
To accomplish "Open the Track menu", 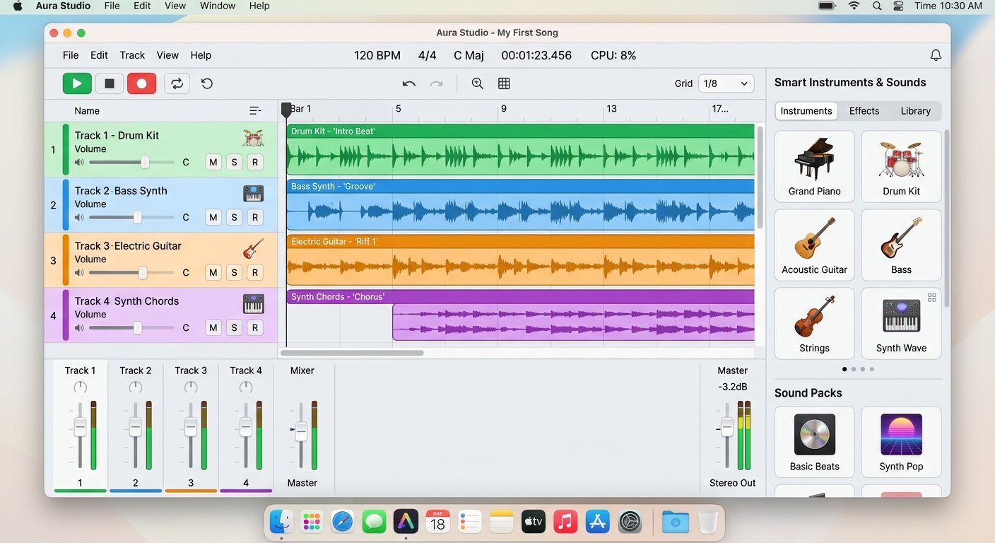I will coord(132,55).
